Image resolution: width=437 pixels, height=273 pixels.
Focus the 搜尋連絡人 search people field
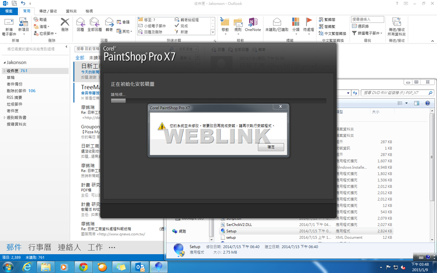point(367,19)
